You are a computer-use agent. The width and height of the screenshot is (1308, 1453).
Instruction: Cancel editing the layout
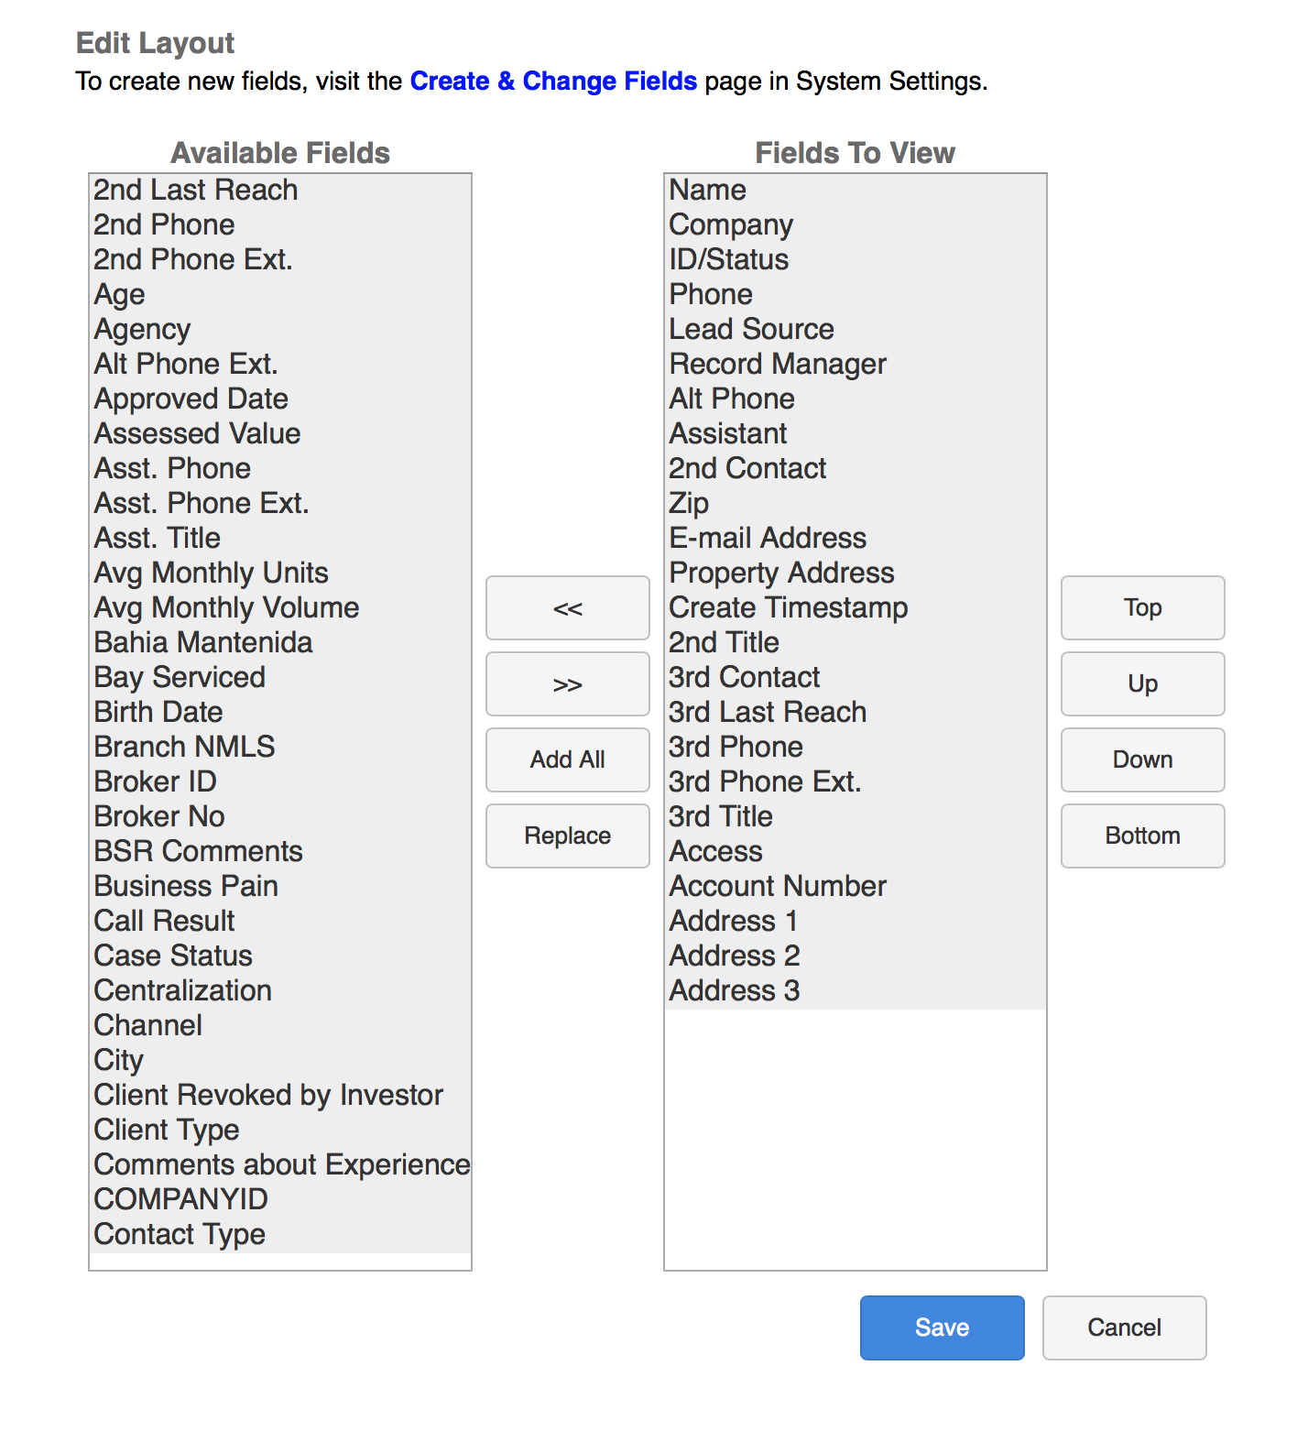1124,1327
